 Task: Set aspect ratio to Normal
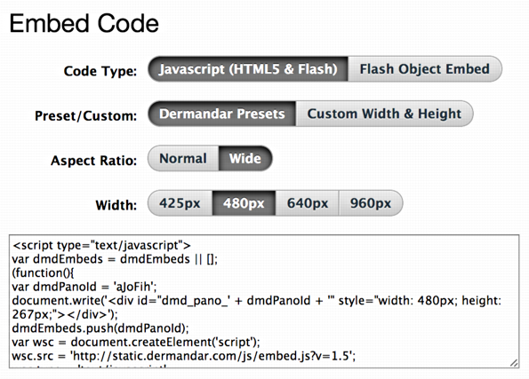click(x=183, y=158)
